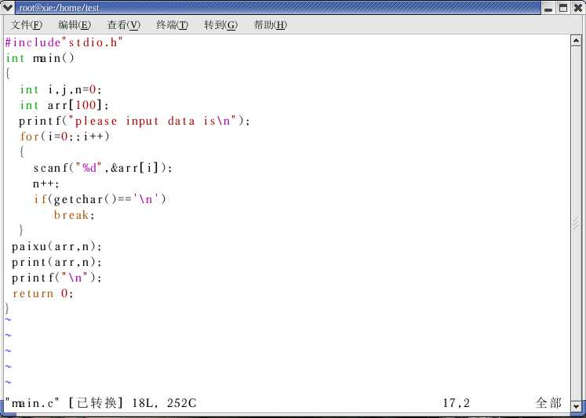Image resolution: width=586 pixels, height=418 pixels.
Task: Click the line int i,j,n=0;
Action: click(60, 89)
